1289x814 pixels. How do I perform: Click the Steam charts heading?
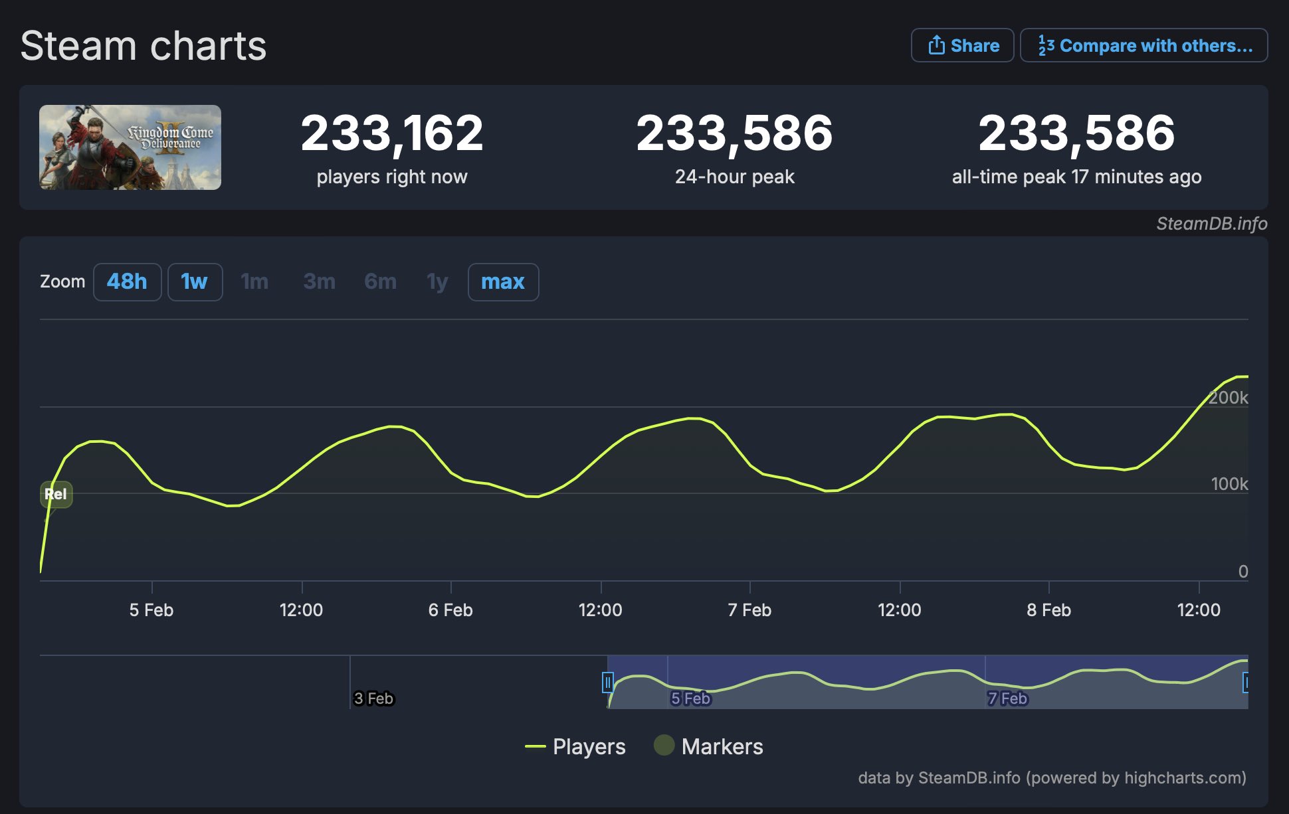(144, 46)
